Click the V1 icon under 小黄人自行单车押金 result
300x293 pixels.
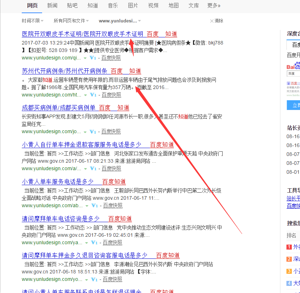point(93,169)
